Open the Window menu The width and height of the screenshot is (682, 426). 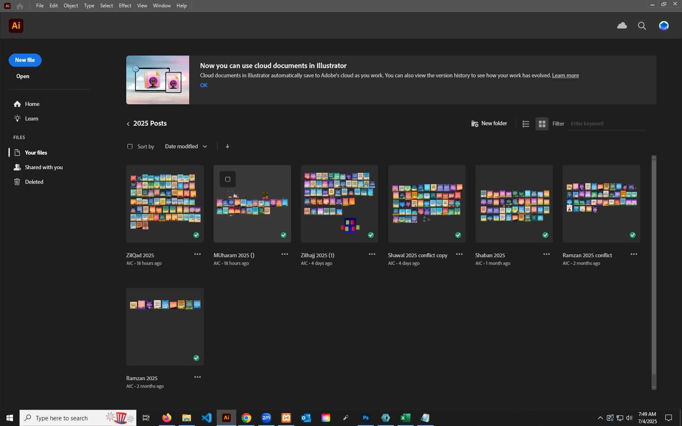pos(162,6)
